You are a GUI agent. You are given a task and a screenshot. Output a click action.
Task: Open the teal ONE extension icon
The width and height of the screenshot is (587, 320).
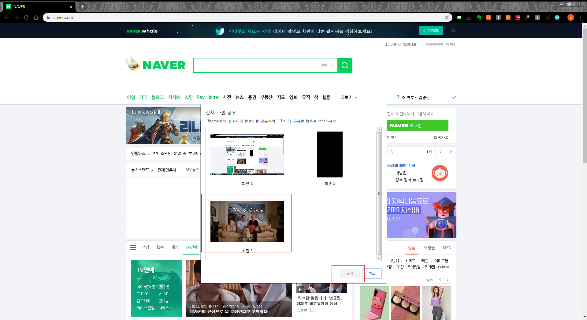[x=557, y=17]
